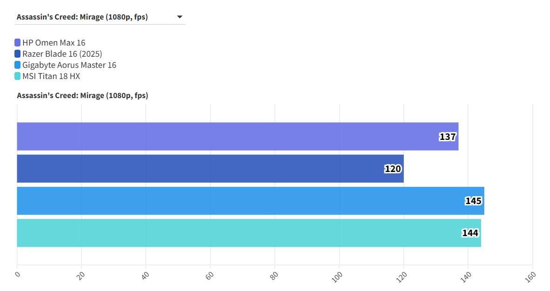Click the 144 value label

tap(470, 233)
